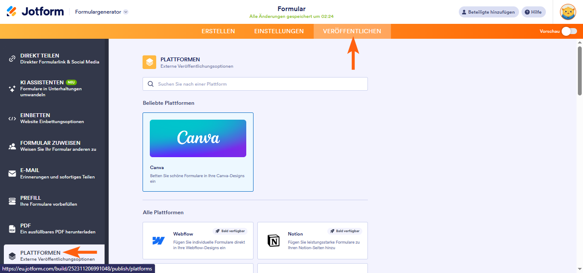Select PLATTFORMEN sidebar item
583x273 pixels.
click(x=54, y=255)
